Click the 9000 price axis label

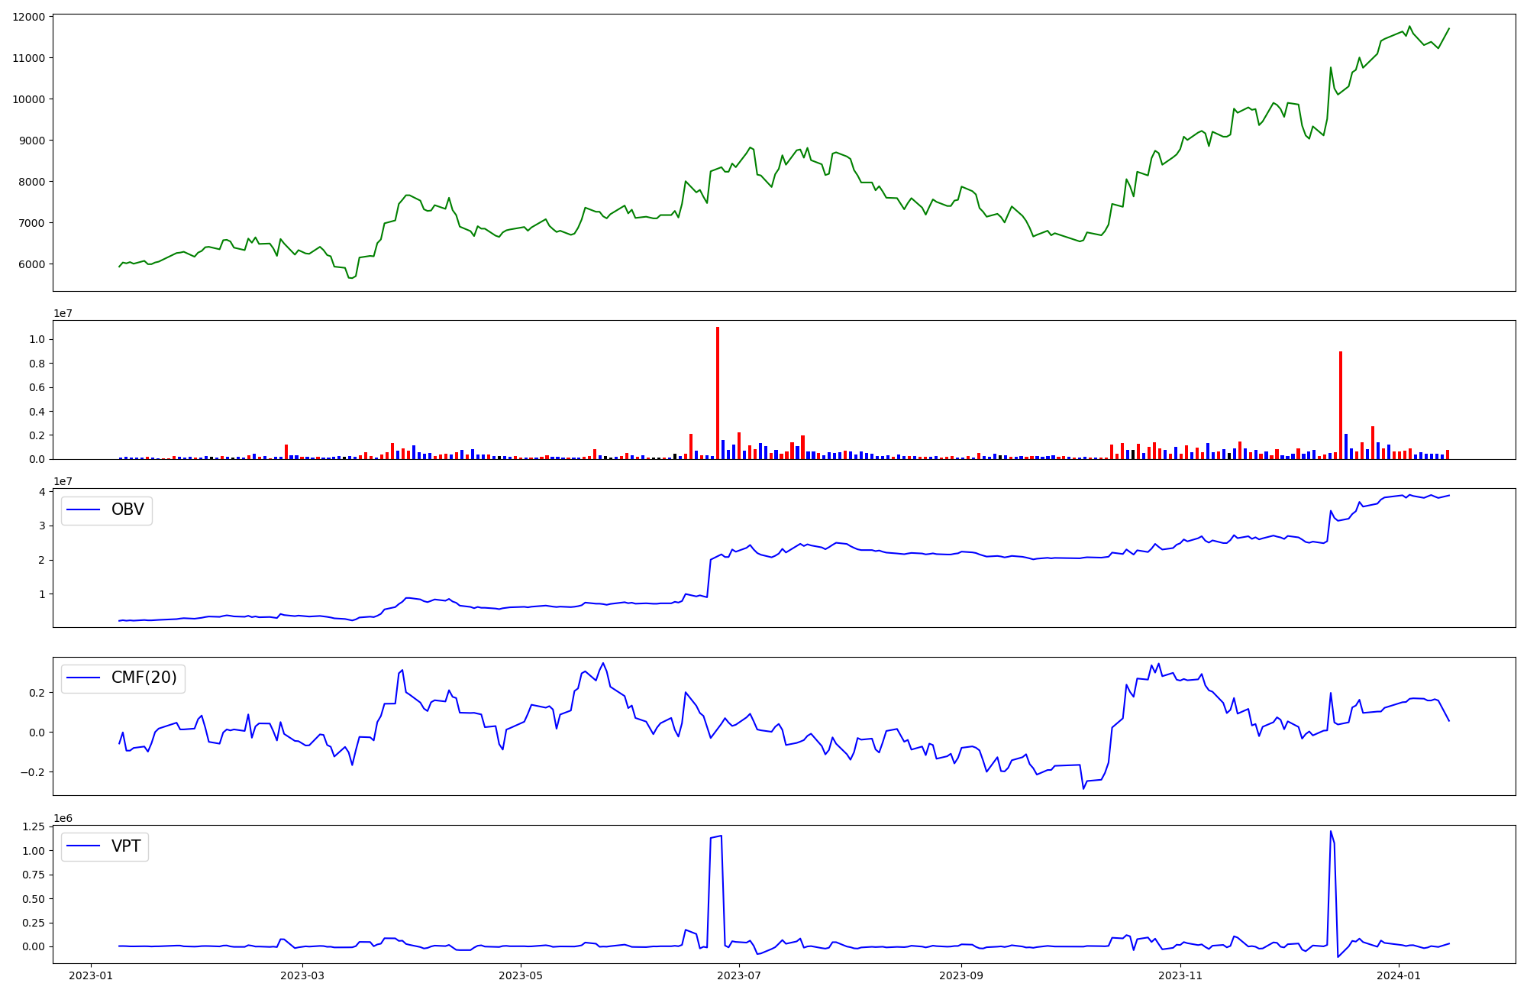(x=31, y=141)
